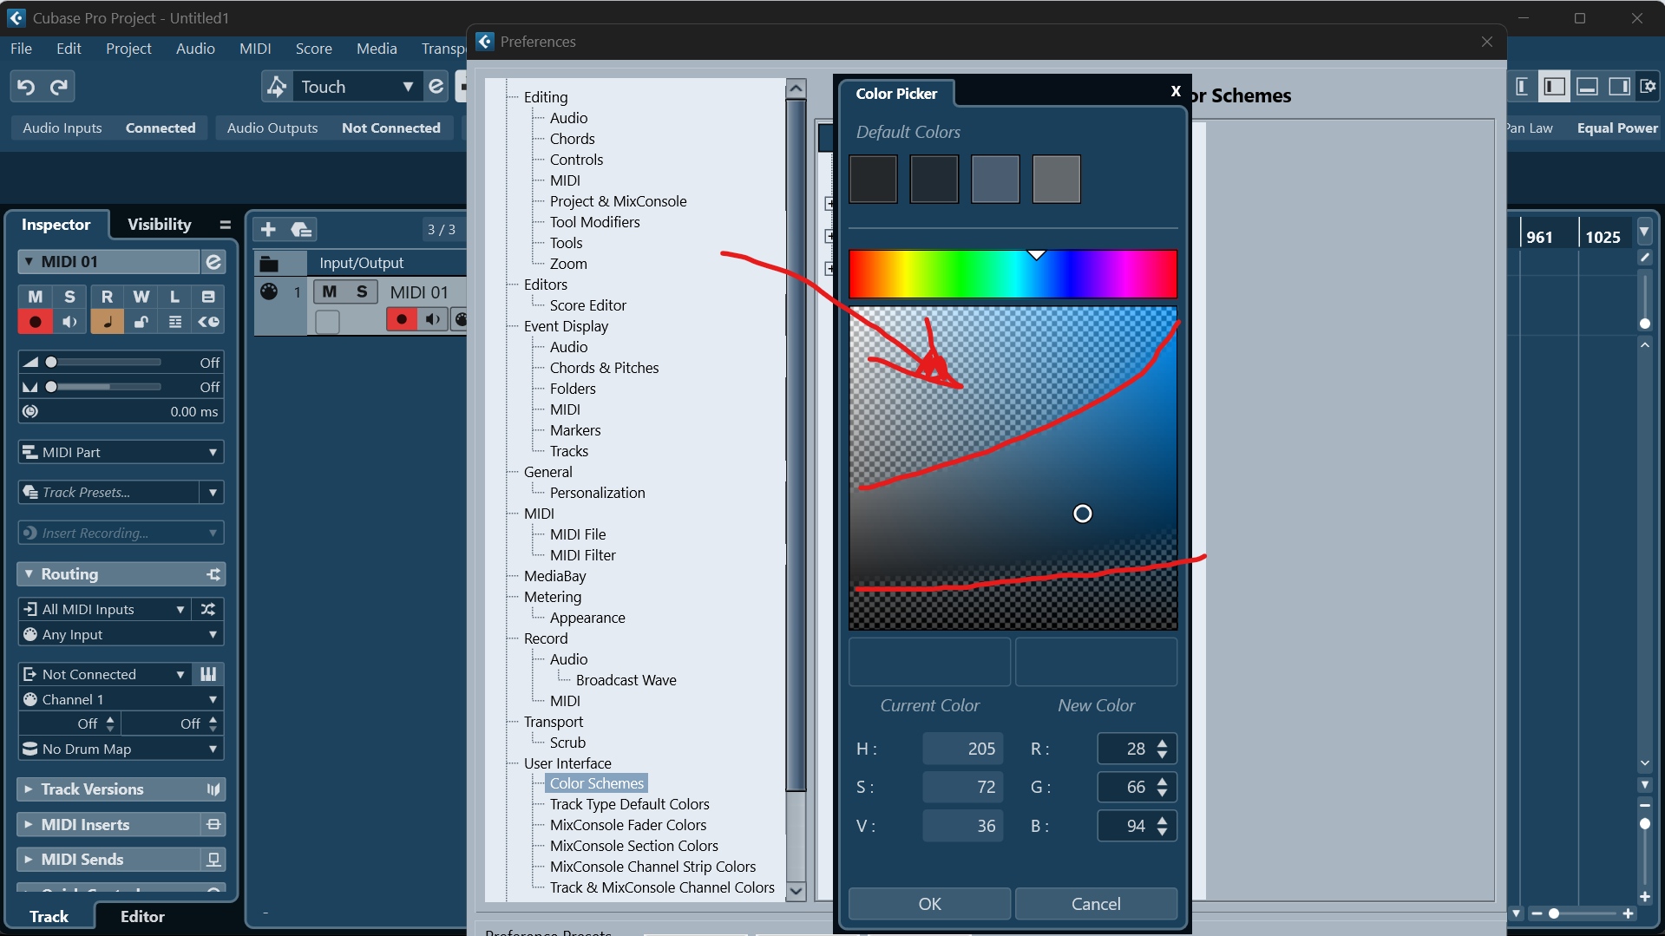Open the No Drum Map dropdown

click(x=121, y=749)
